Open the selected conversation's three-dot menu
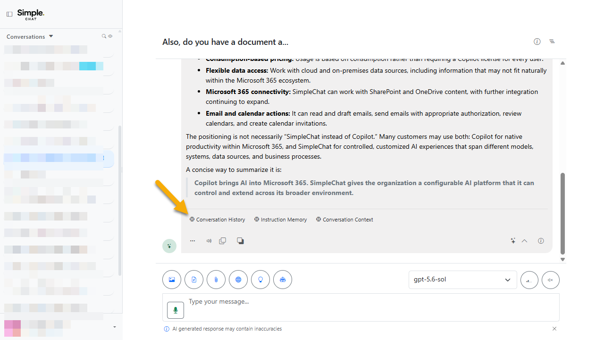Image resolution: width=604 pixels, height=340 pixels. (103, 158)
